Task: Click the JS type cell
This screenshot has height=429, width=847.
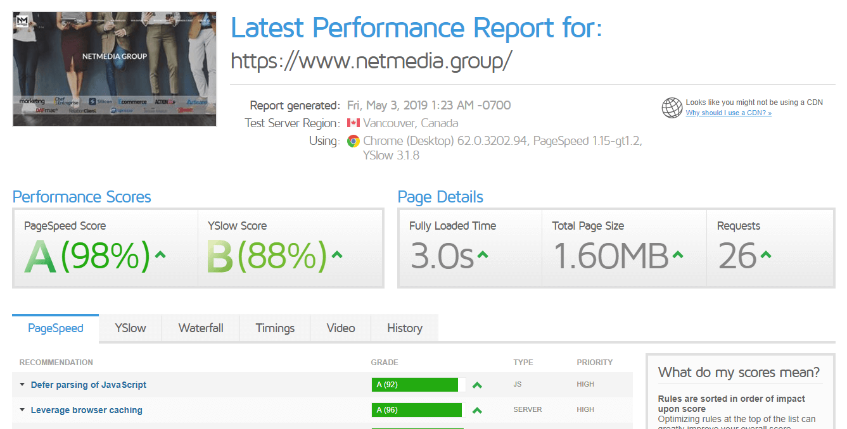Action: [x=518, y=384]
